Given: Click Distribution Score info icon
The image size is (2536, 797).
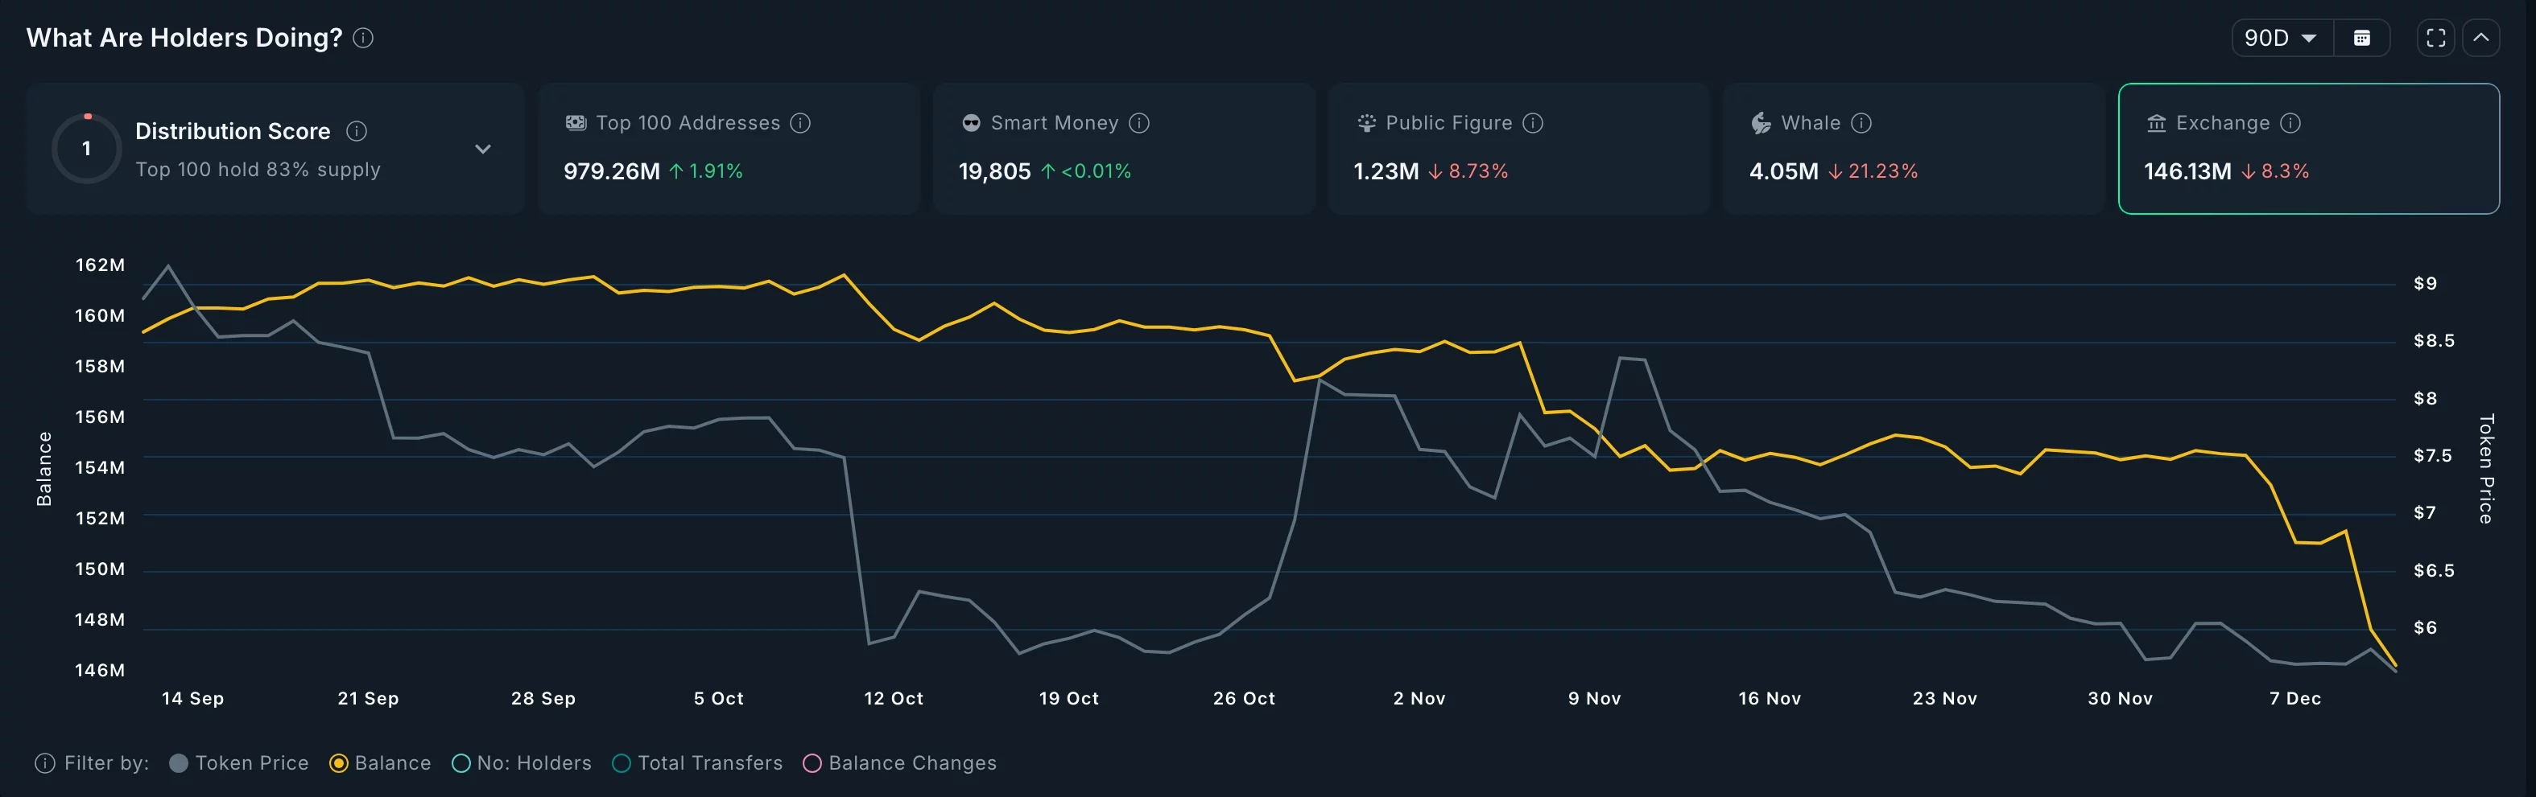Looking at the screenshot, I should pyautogui.click(x=357, y=131).
